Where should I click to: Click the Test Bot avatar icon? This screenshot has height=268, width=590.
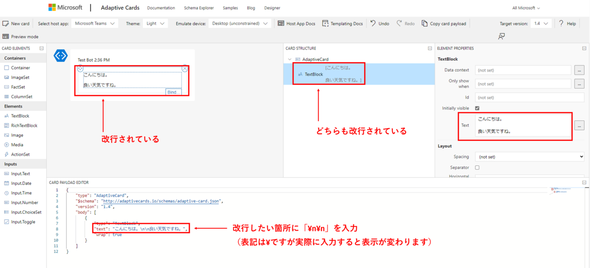(x=60, y=55)
